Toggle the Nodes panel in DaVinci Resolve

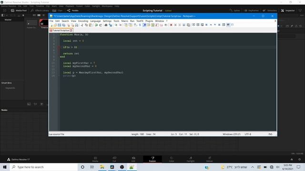coord(73,10)
